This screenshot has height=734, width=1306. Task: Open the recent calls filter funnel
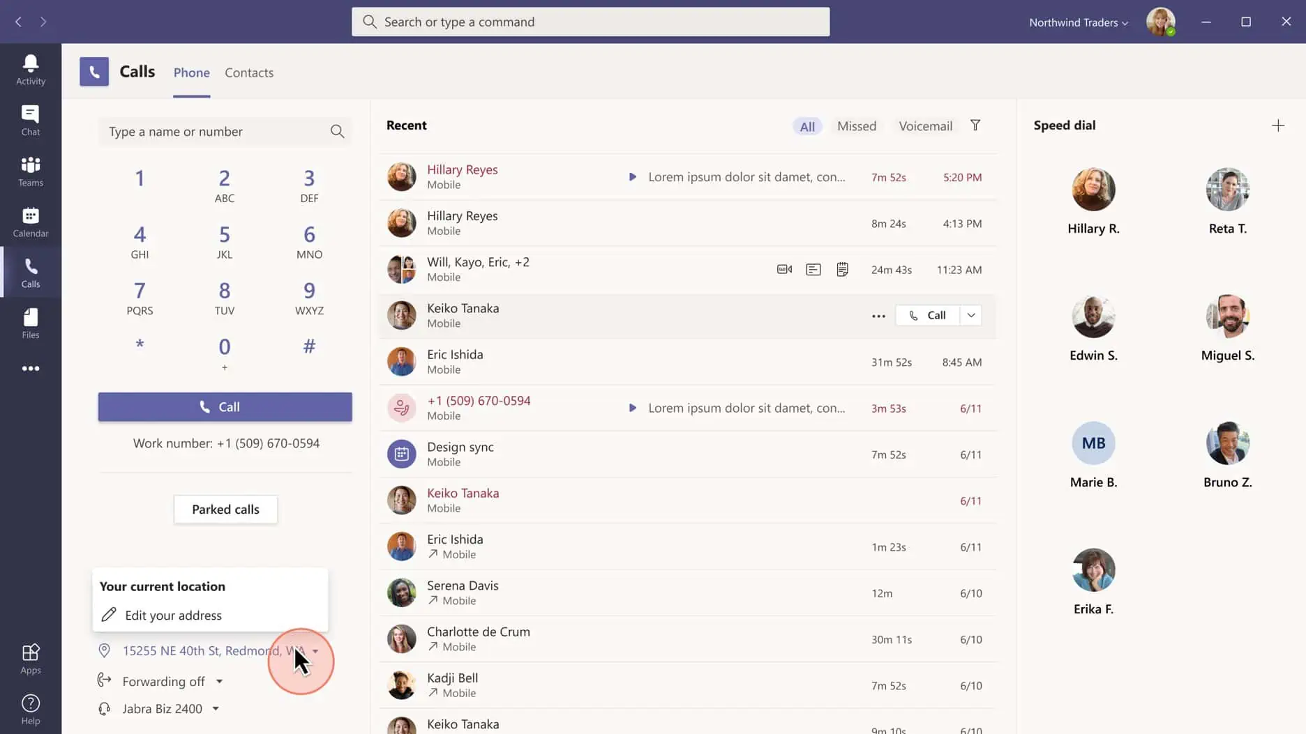[x=975, y=125]
